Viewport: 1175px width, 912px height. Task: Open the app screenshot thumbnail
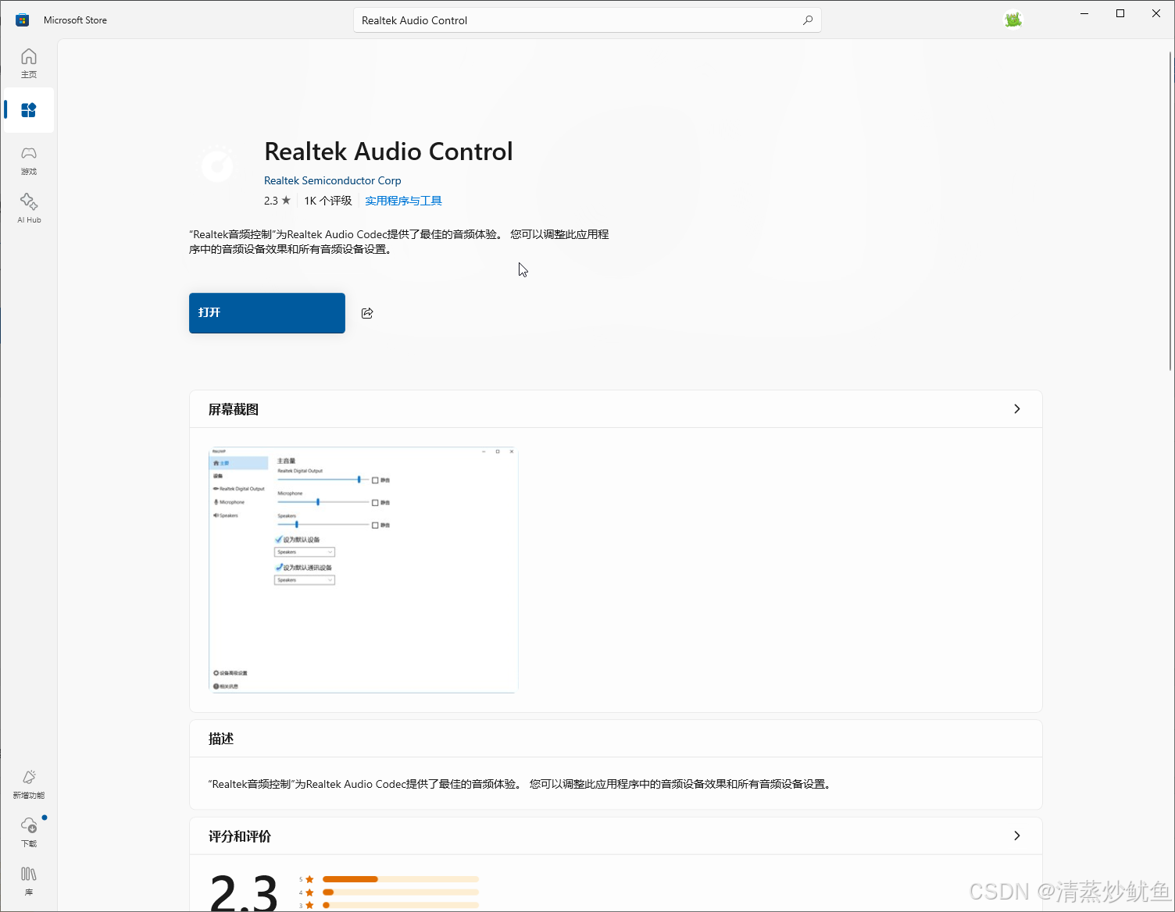[363, 570]
